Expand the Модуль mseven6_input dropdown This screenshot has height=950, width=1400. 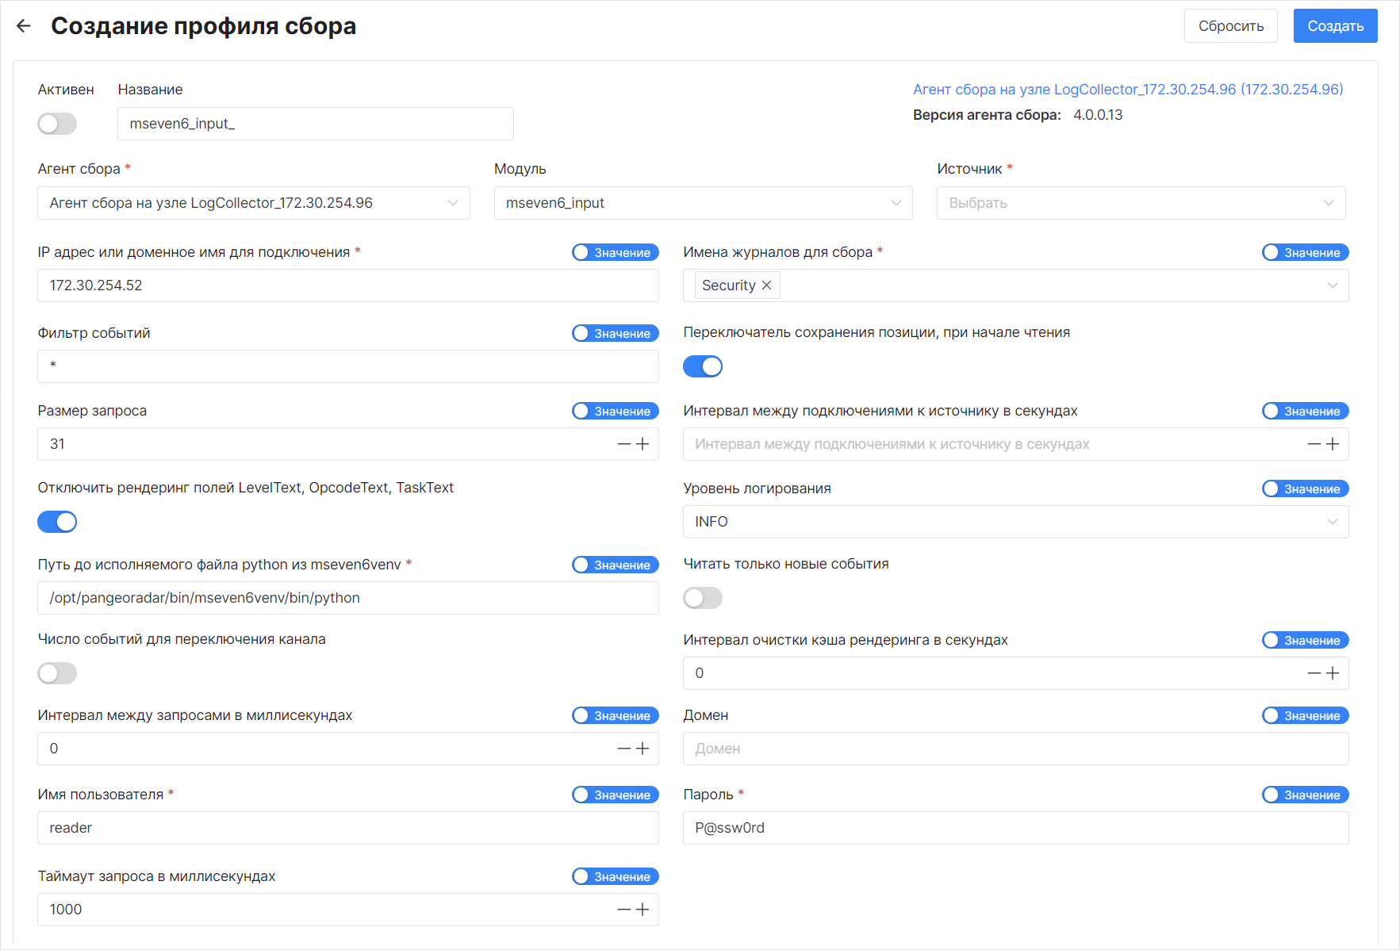click(702, 203)
